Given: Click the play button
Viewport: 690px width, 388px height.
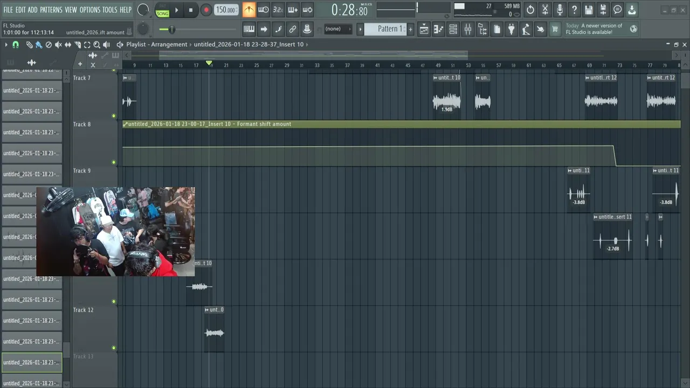Looking at the screenshot, I should click(176, 10).
